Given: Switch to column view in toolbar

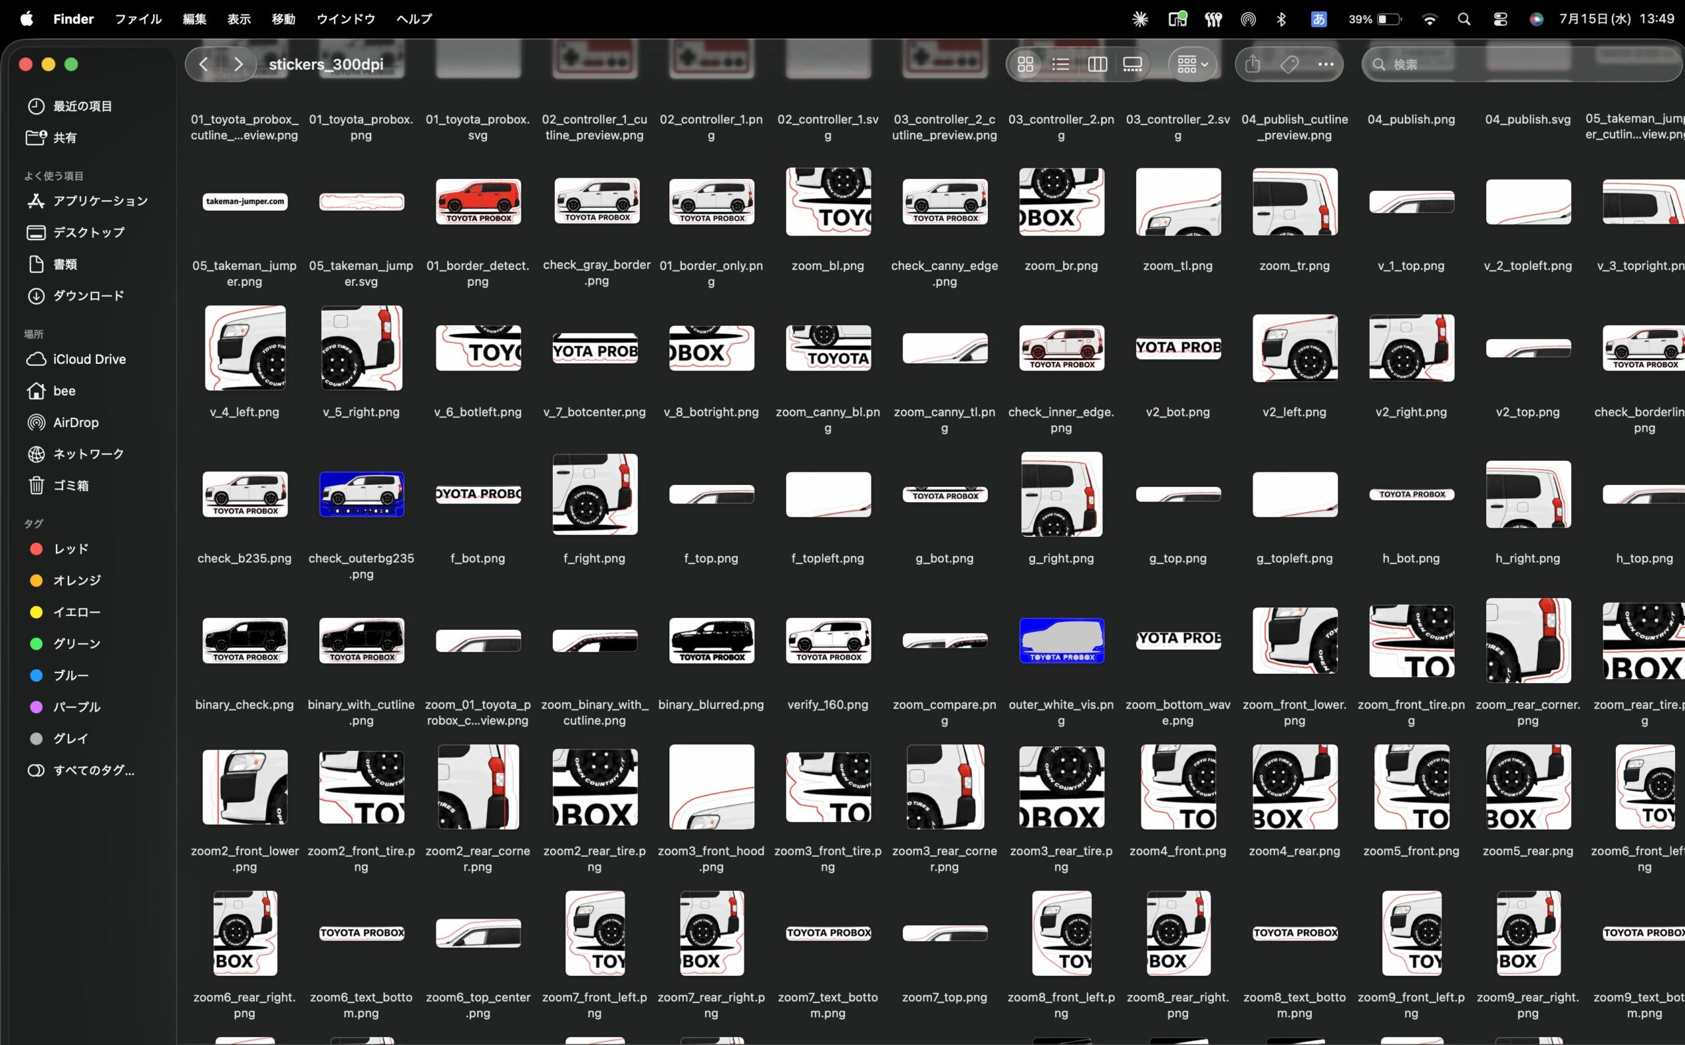Looking at the screenshot, I should (1097, 64).
